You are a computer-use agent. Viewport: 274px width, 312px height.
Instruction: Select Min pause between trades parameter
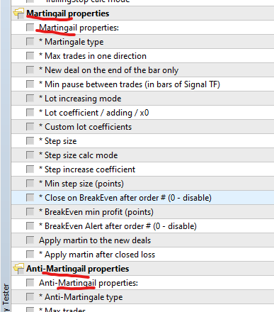pyautogui.click(x=142, y=84)
